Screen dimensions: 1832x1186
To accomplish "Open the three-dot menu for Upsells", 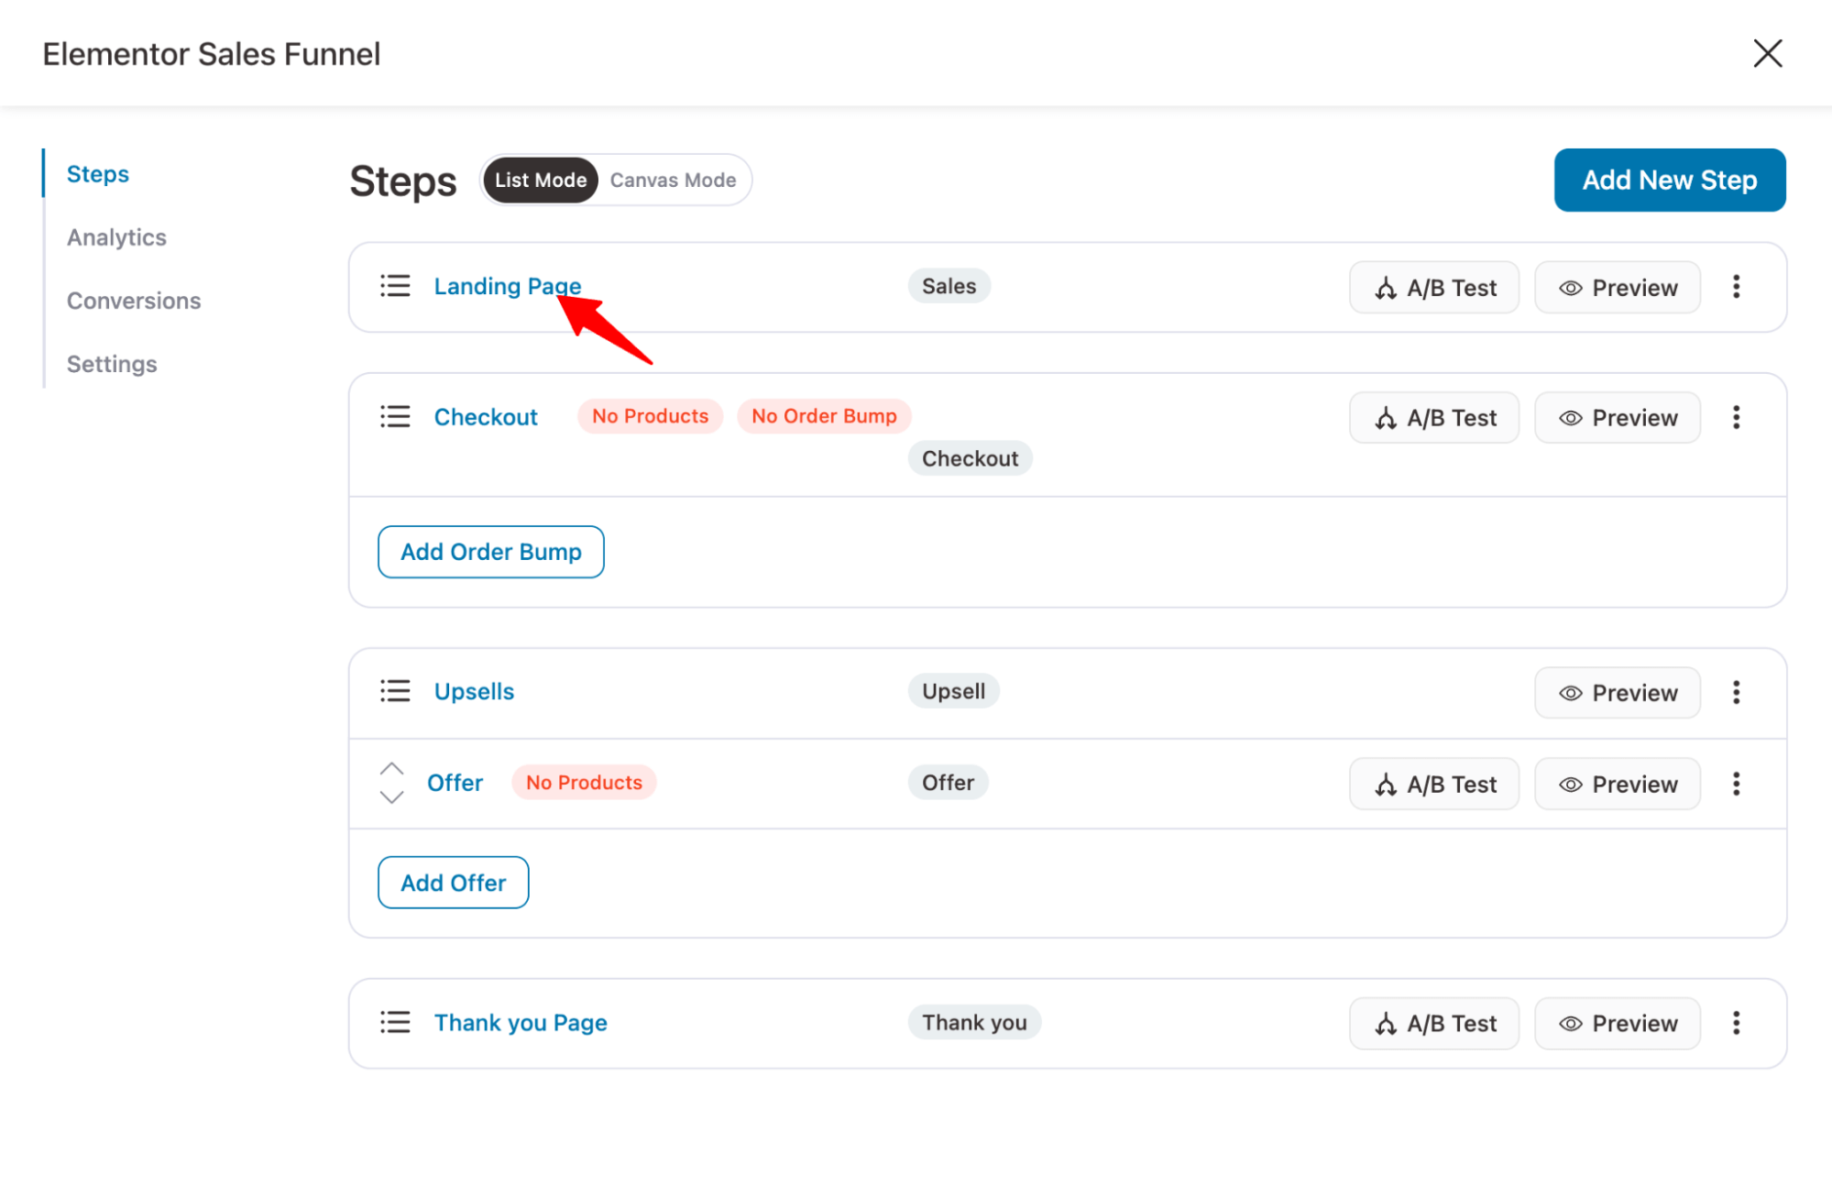I will [1736, 692].
